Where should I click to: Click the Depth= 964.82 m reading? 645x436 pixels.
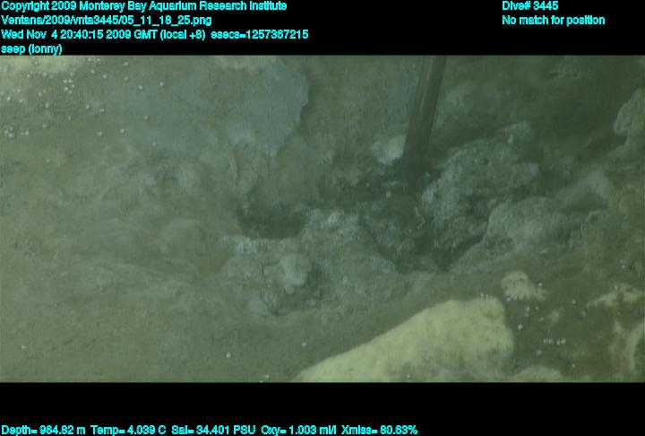[x=43, y=431]
